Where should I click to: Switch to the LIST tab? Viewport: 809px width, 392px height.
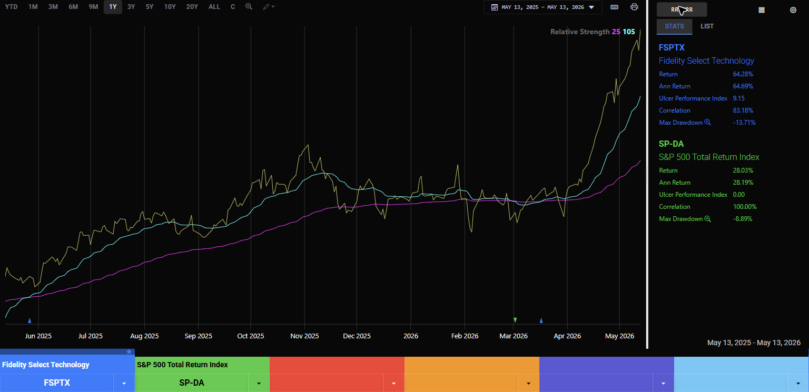coord(707,26)
